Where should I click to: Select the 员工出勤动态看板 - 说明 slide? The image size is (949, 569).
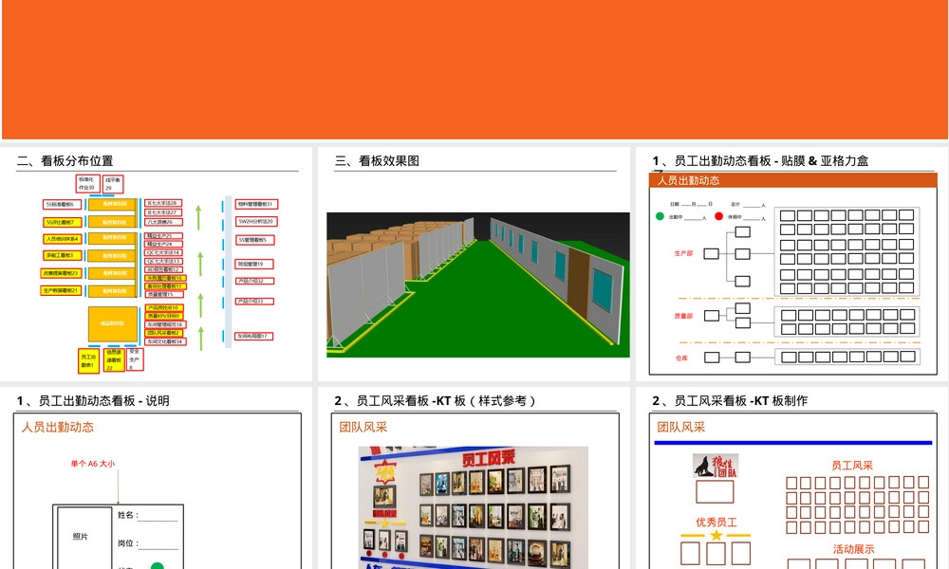[157, 478]
